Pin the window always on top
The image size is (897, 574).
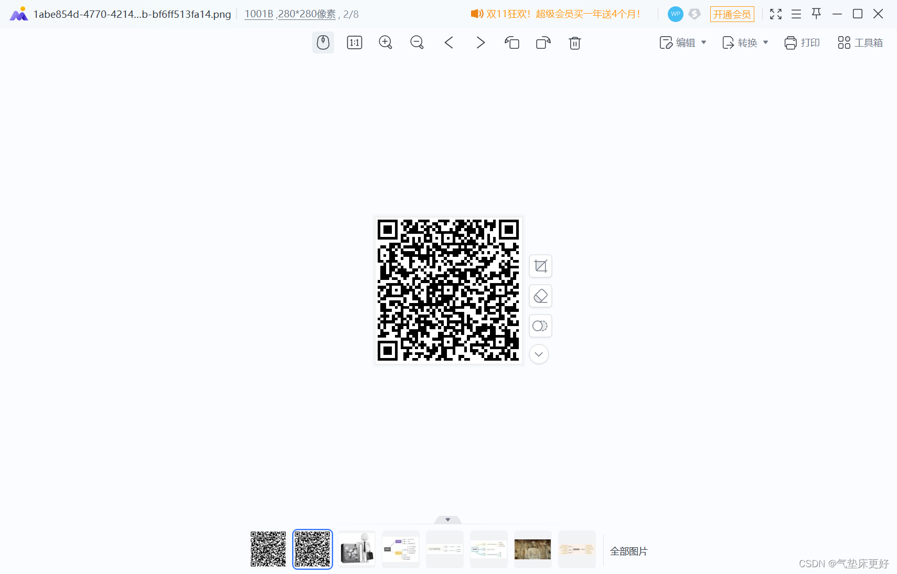point(816,14)
